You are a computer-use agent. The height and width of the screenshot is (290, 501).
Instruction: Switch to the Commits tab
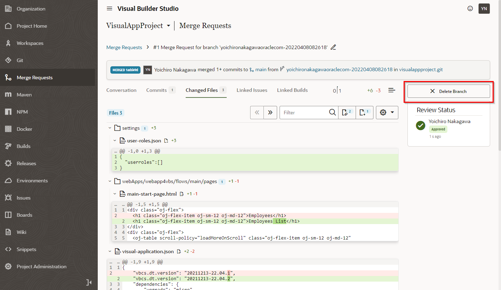coord(156,90)
